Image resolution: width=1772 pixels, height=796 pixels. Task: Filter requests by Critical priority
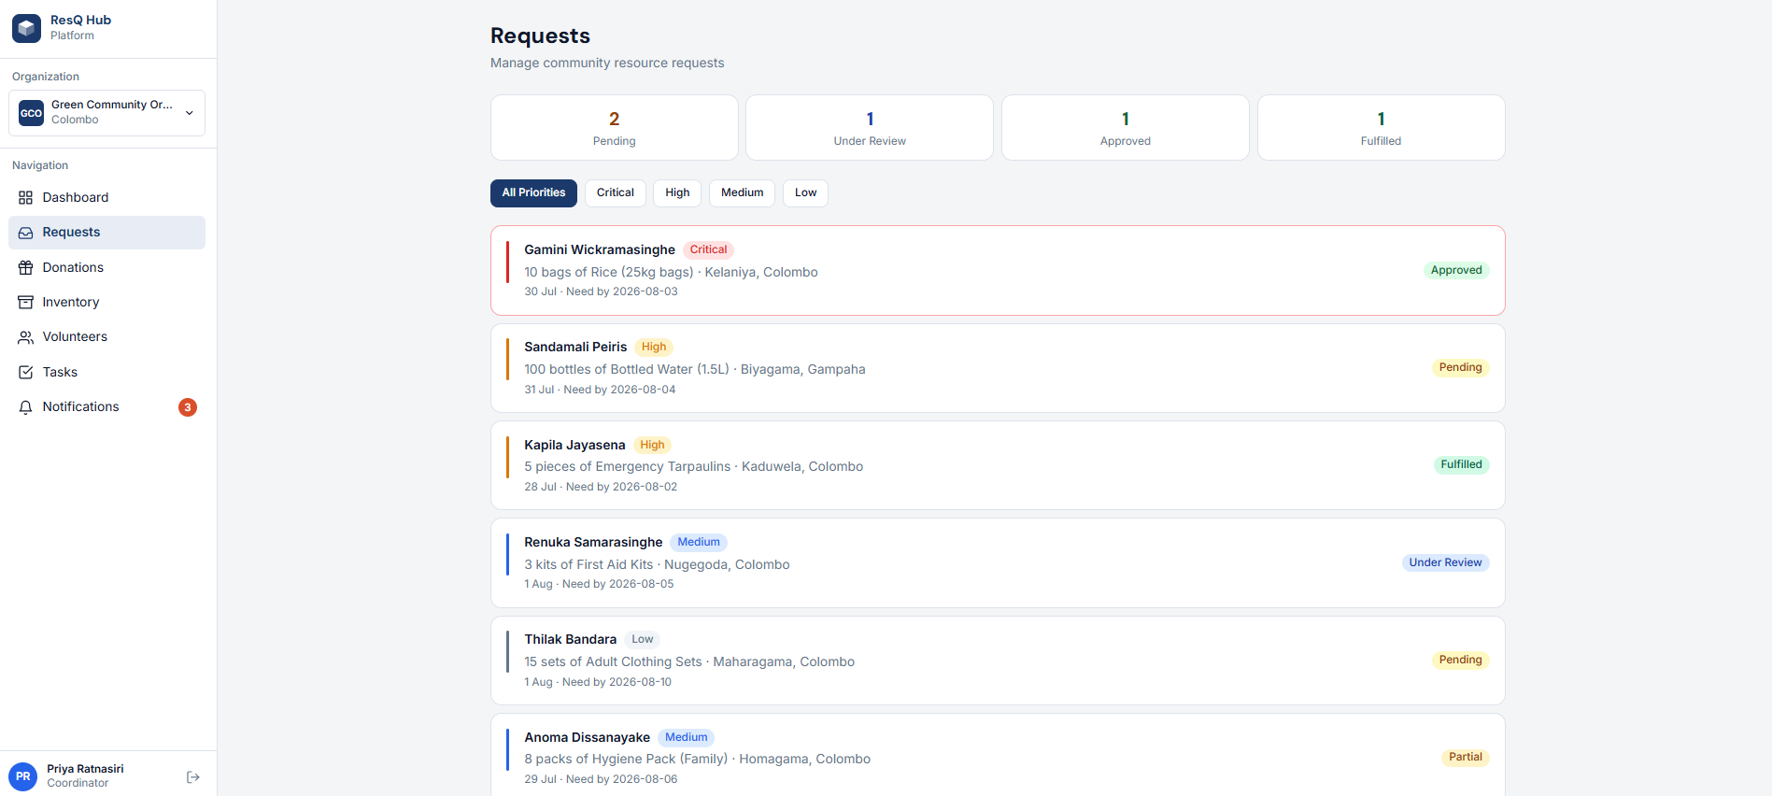[x=616, y=193]
